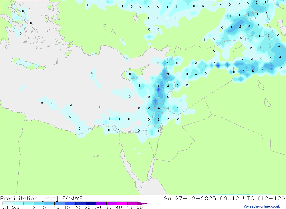The height and width of the screenshot is (209, 286).
Task: Pick the 5–10 mm blue legend swatch
Action: [49, 203]
